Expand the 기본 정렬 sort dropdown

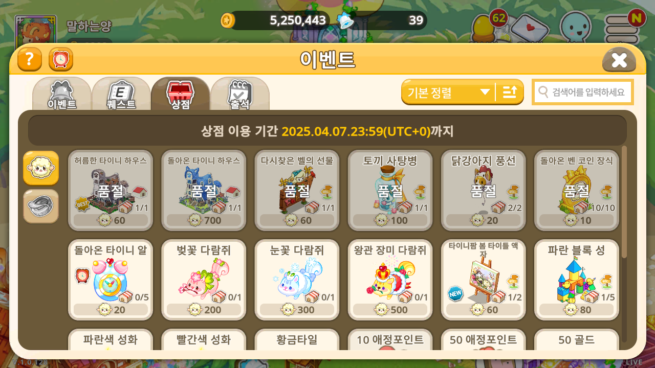[x=448, y=92]
